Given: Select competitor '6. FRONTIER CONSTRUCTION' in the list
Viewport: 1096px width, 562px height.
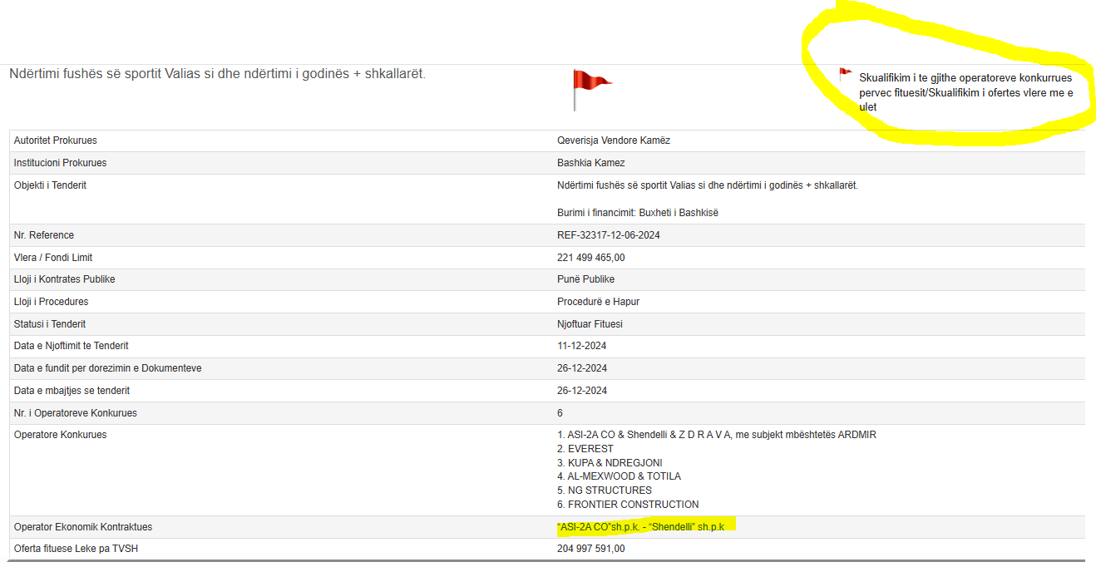Looking at the screenshot, I should pyautogui.click(x=627, y=505).
